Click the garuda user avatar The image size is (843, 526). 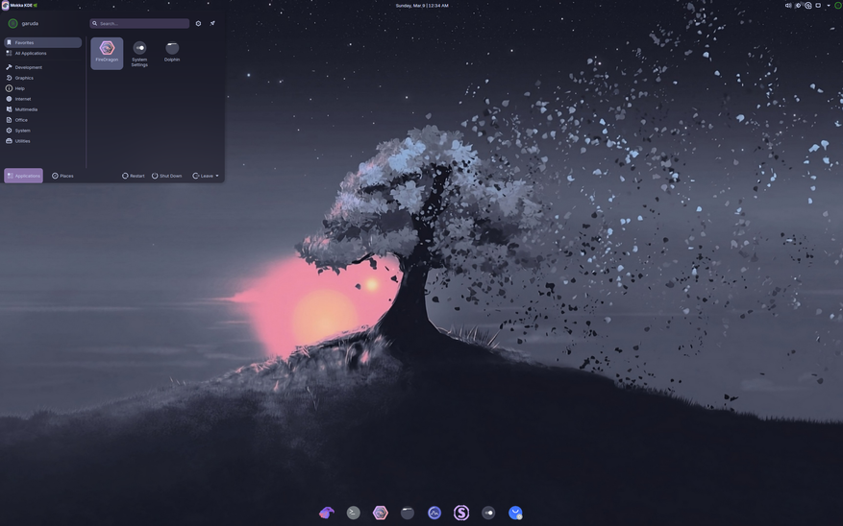tap(12, 24)
